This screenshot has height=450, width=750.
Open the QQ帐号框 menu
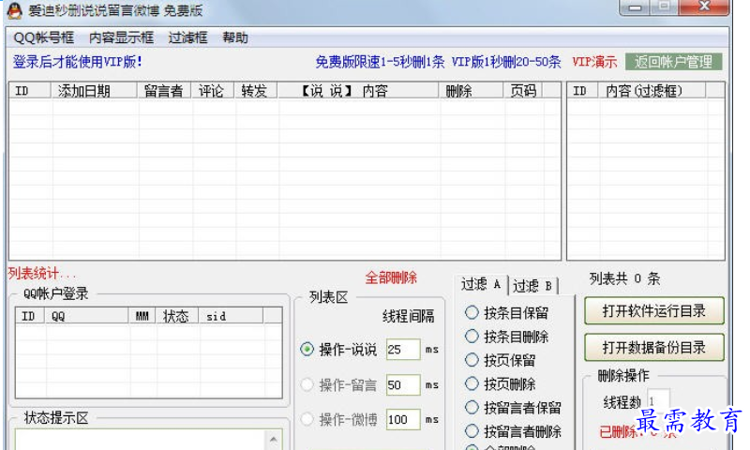tap(43, 37)
